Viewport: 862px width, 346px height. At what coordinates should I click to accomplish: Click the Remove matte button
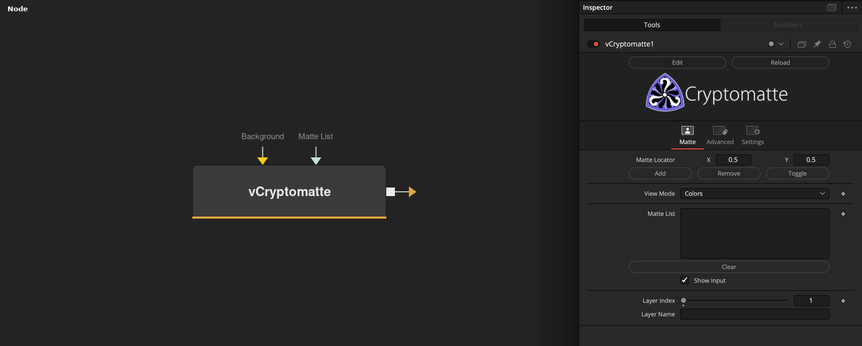point(729,174)
